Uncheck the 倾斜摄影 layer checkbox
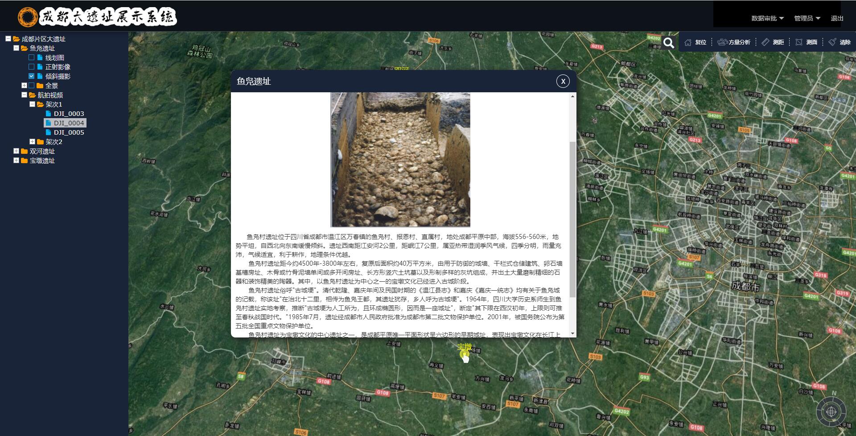 [31, 76]
